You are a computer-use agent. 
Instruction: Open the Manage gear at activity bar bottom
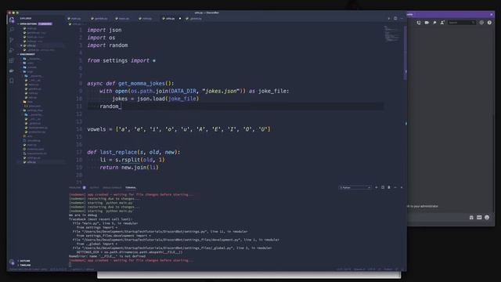coord(12,262)
